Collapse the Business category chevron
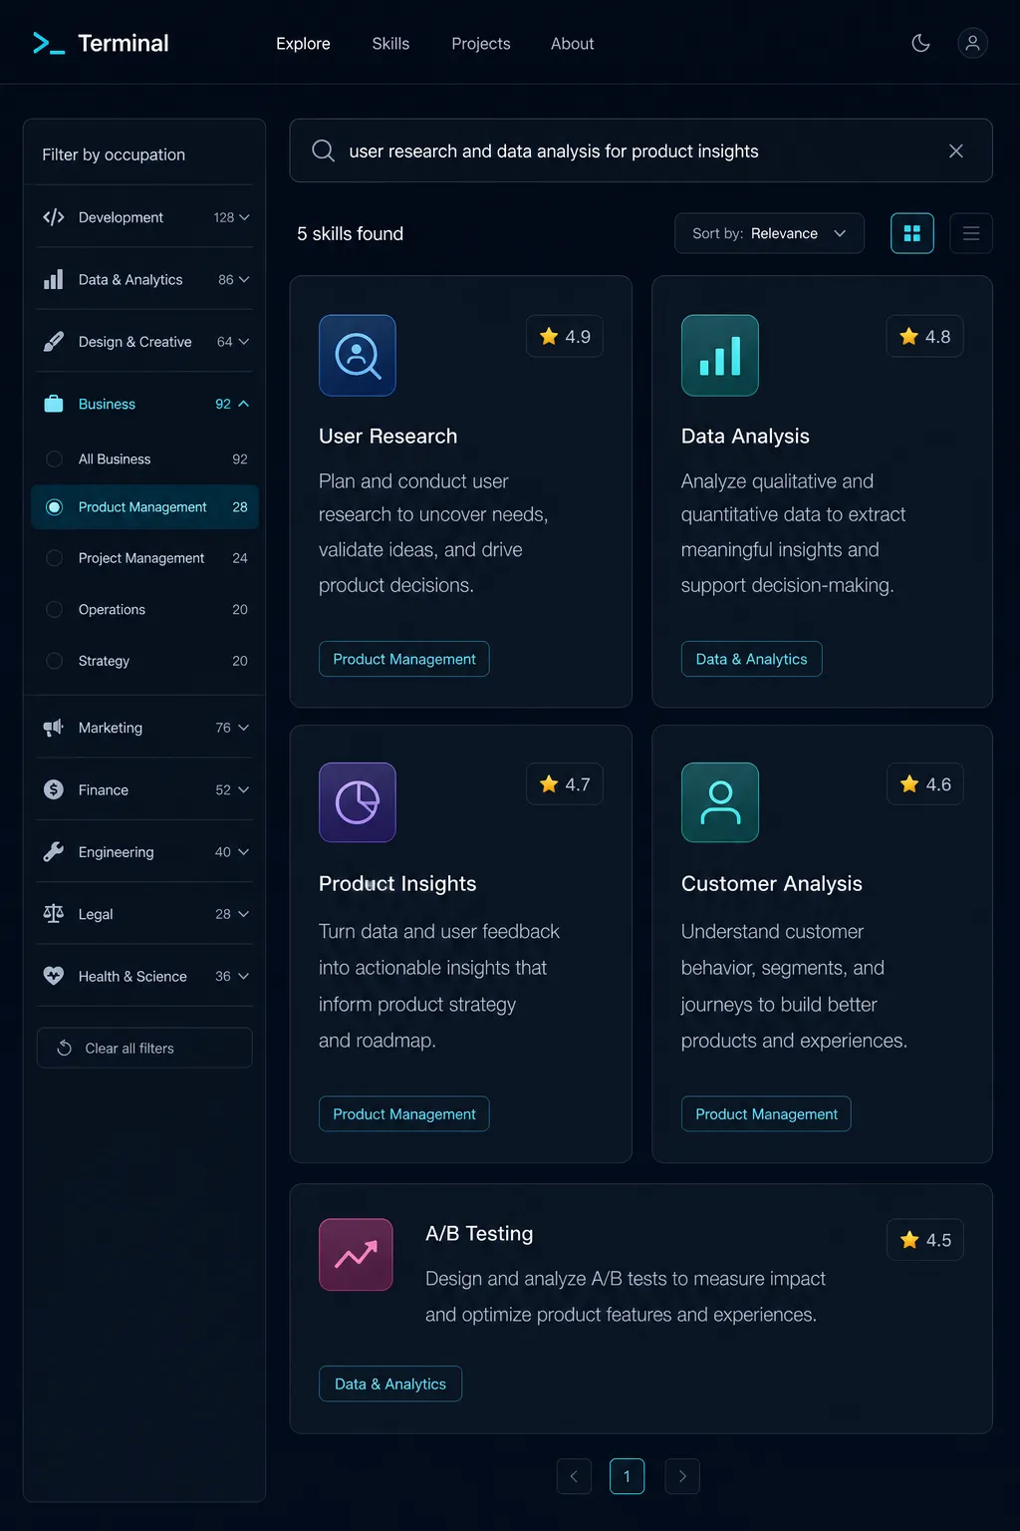 tap(244, 404)
